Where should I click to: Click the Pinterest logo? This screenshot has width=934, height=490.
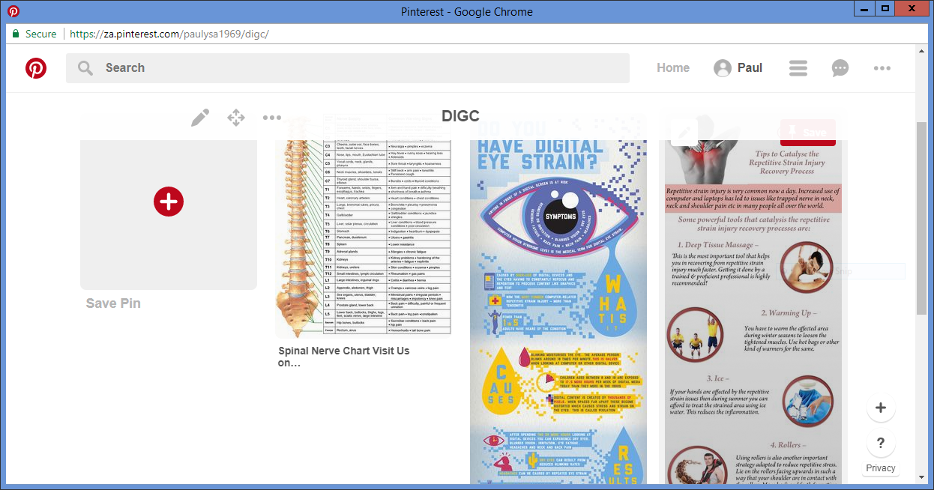click(x=35, y=68)
